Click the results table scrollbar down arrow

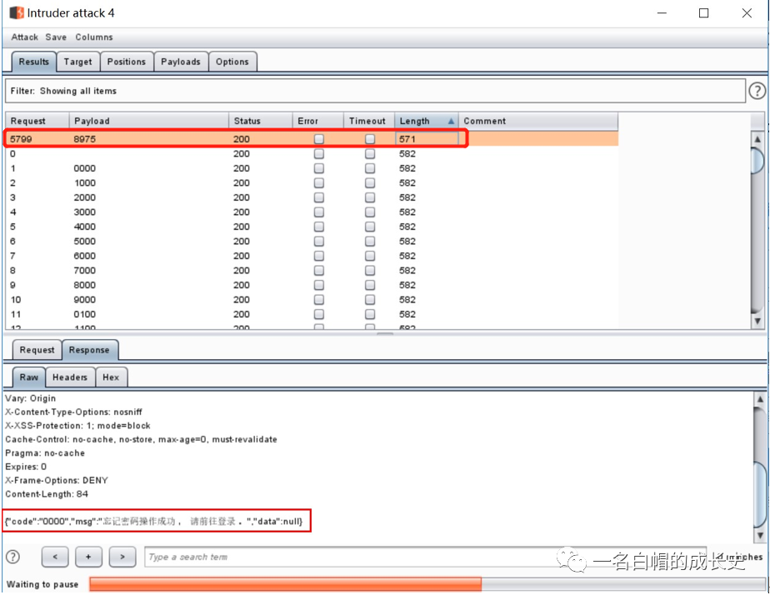coord(757,321)
